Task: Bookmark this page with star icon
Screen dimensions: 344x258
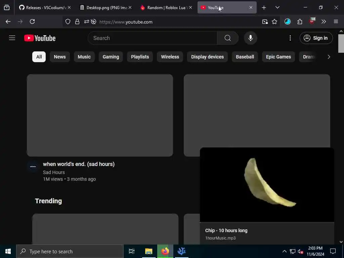Action: (x=274, y=21)
